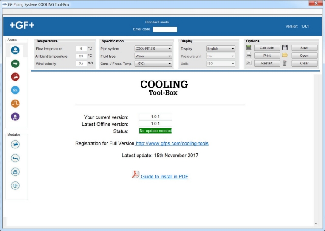Click the Modules group label
The width and height of the screenshot is (325, 231).
[x=14, y=135]
